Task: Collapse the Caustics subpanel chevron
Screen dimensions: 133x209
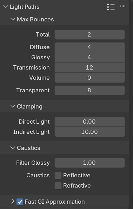Action: tap(13, 148)
